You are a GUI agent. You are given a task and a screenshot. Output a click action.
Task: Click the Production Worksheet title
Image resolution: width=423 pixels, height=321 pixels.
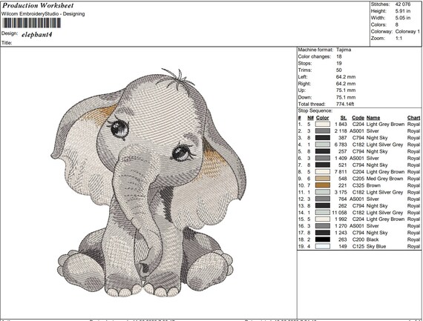38,5
